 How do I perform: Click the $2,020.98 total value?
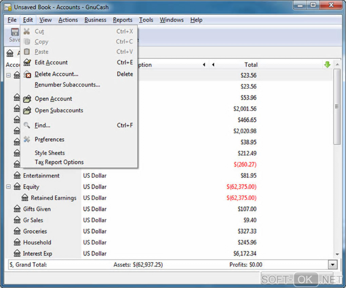245,131
